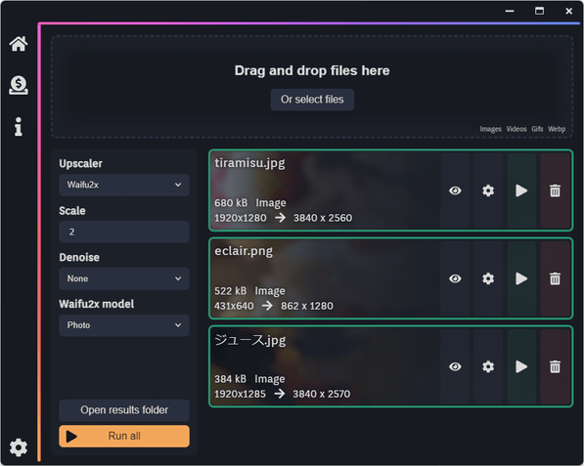Toggle preview eye for tiramisu.jpg
Image resolution: width=584 pixels, height=466 pixels.
(455, 191)
